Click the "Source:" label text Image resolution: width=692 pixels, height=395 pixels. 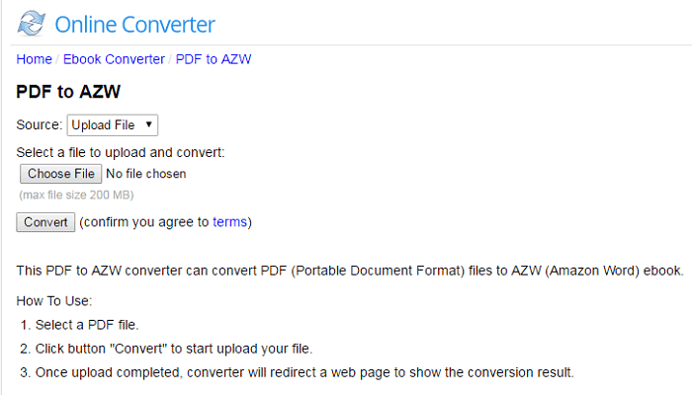[40, 125]
